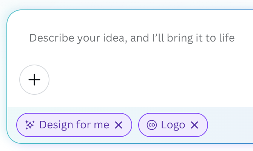The width and height of the screenshot is (253, 151).
Task: Tap the stars icon in the first chip
Action: [x=30, y=125]
